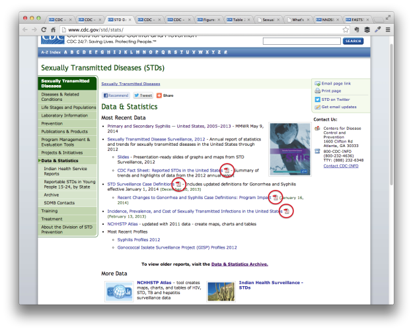Screen dimensions: 413x331
Task: Click Sexually Transmitted Diseases breadcrumb link
Action: click(131, 84)
